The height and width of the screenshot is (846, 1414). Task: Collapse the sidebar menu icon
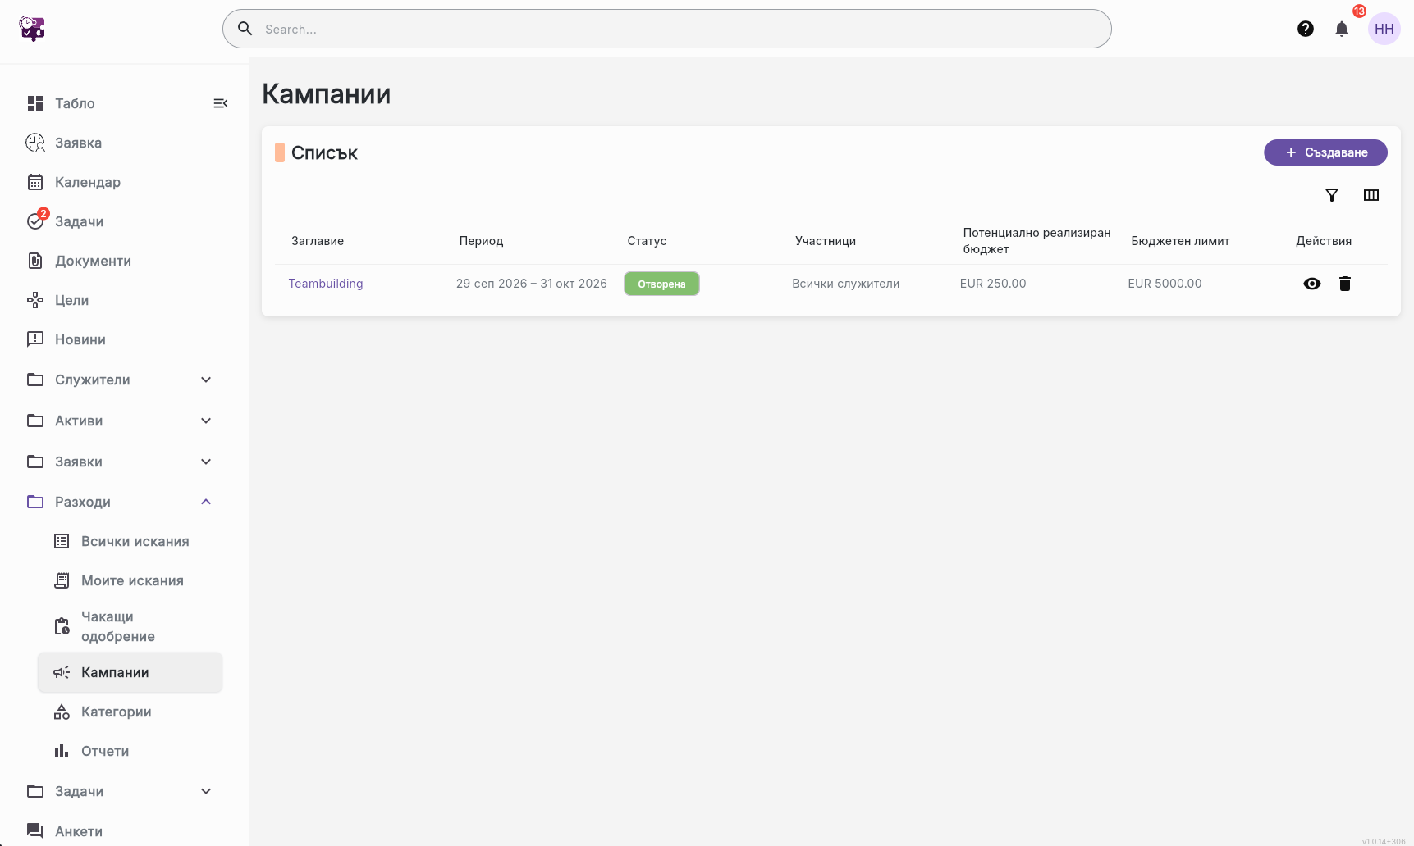(220, 103)
